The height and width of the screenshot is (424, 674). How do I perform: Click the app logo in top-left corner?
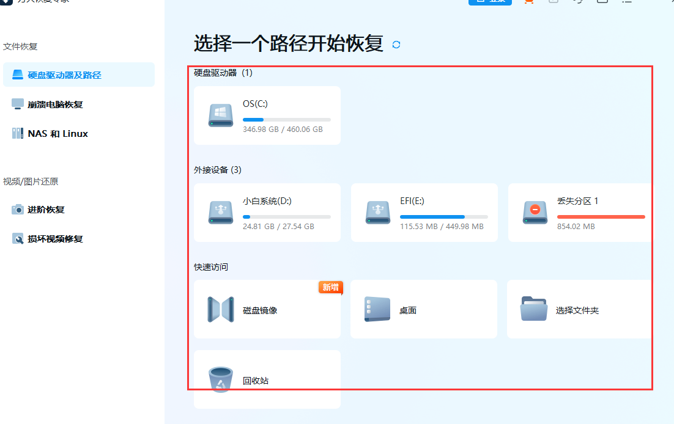click(7, 2)
